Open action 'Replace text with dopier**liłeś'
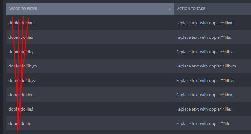251x134 pixels. coord(204,109)
